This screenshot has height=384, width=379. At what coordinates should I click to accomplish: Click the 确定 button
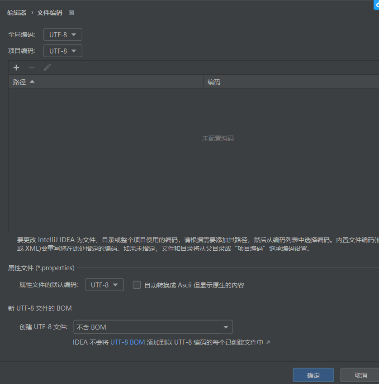coord(313,375)
